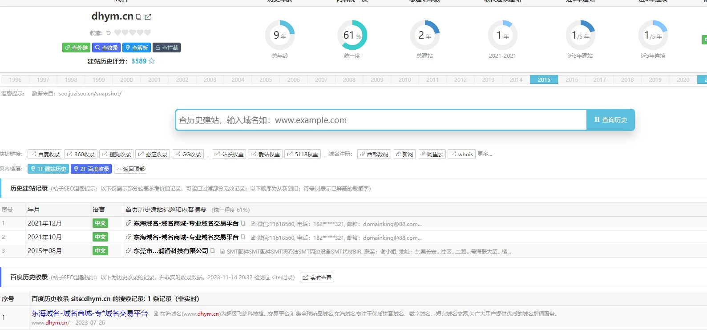
Task: Copy the dhym.cn domain name icon
Action: pos(139,17)
